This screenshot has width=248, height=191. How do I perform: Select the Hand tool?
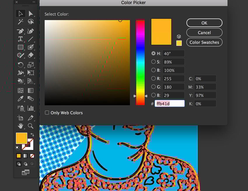20,126
